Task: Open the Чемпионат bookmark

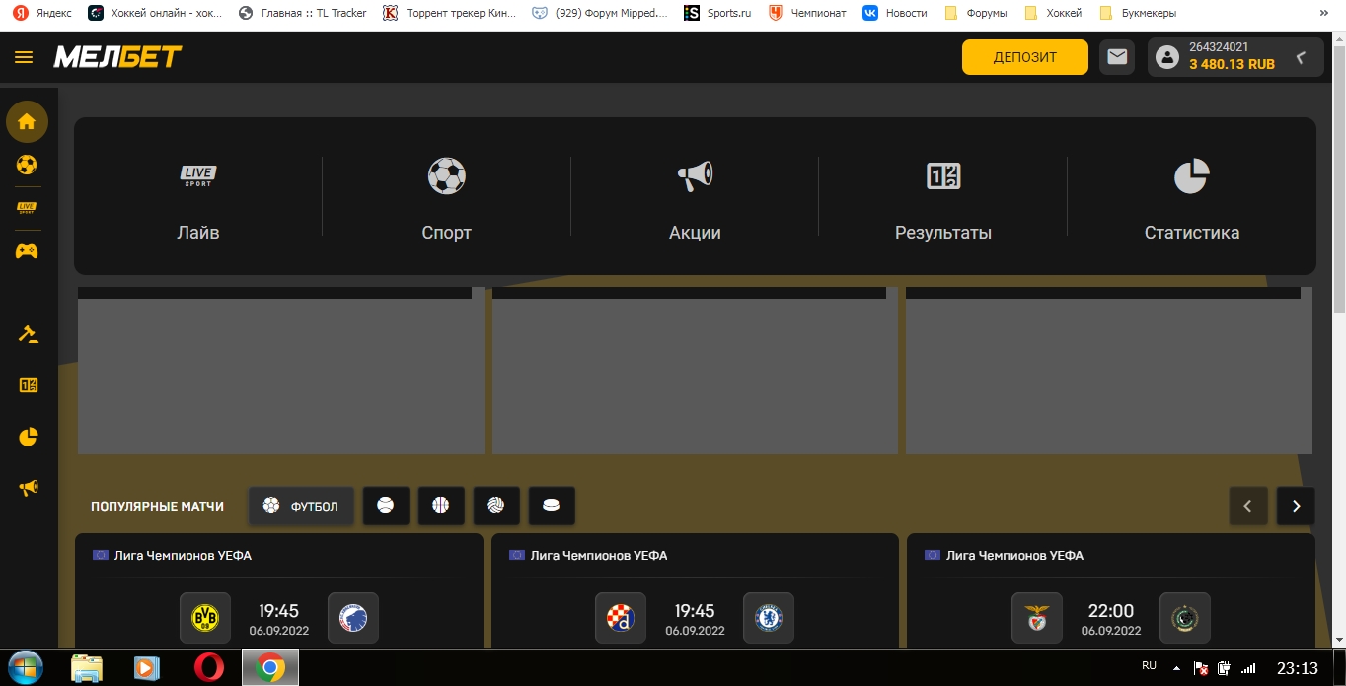Action: pos(807,13)
